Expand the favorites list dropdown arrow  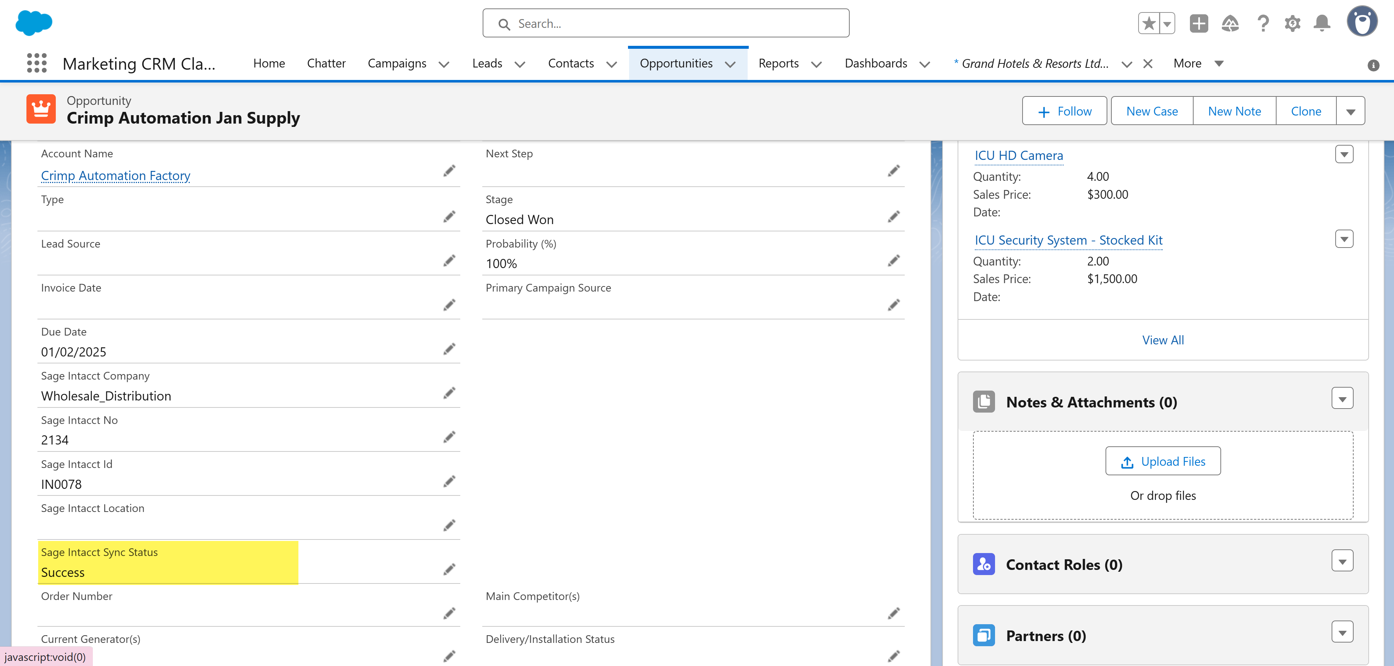pos(1167,23)
